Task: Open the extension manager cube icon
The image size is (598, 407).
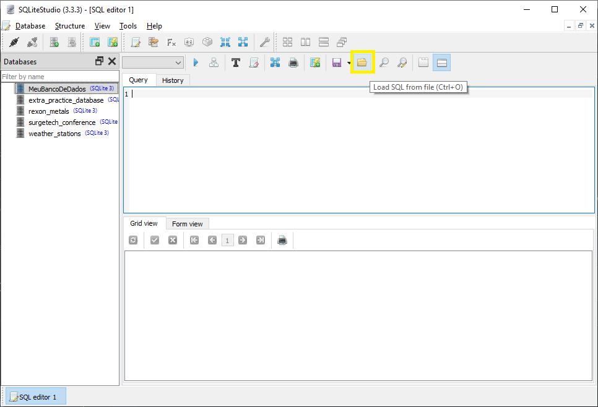Action: (x=207, y=42)
